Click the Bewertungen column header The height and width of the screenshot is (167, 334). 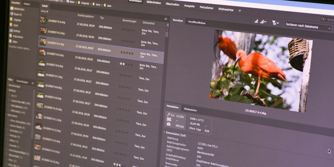pyautogui.click(x=129, y=21)
